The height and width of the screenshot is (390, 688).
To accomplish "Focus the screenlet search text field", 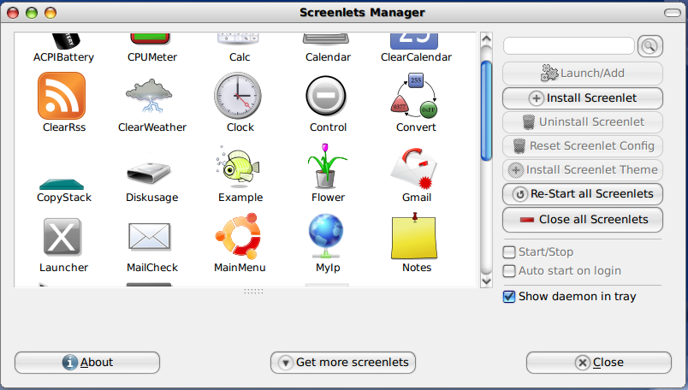I will point(569,46).
